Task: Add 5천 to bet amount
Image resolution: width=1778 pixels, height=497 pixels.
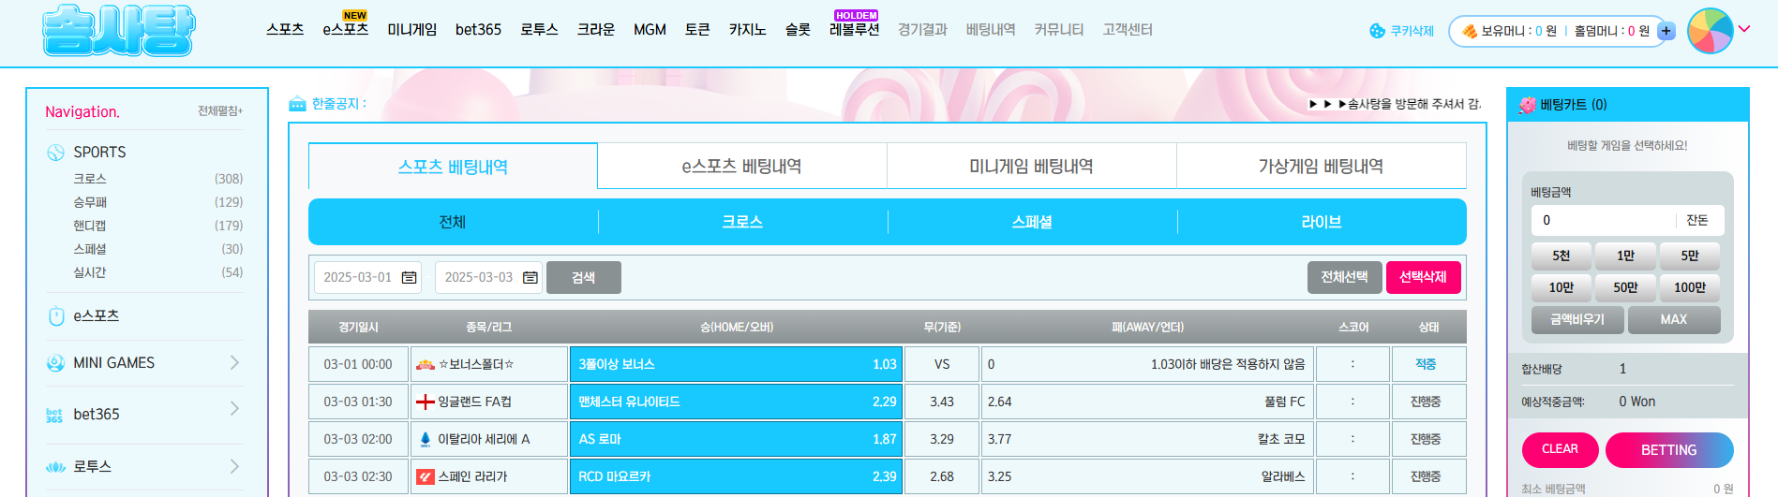Action: click(x=1561, y=256)
